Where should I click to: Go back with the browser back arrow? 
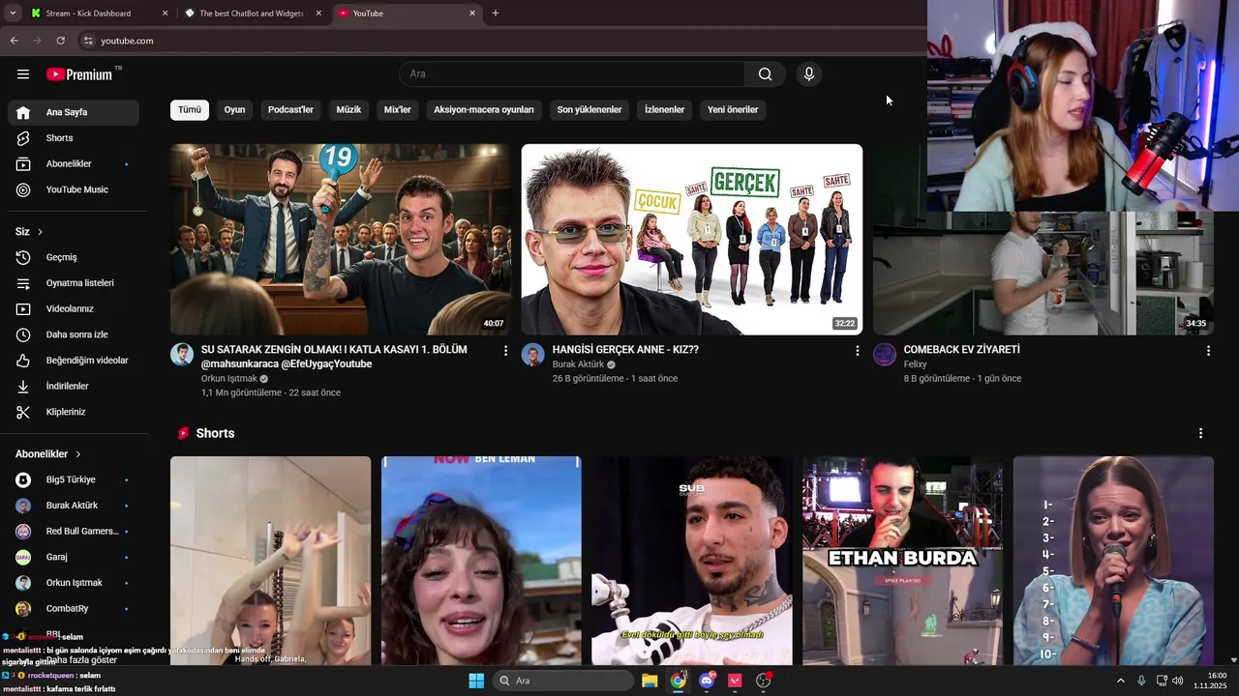[x=14, y=41]
